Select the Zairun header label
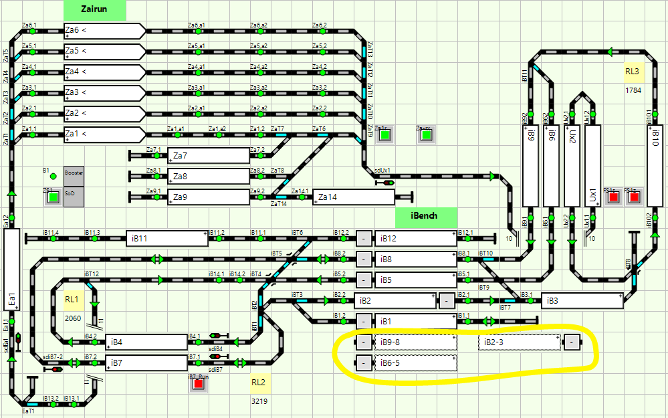Viewport: 668px width, 418px height. pos(94,10)
